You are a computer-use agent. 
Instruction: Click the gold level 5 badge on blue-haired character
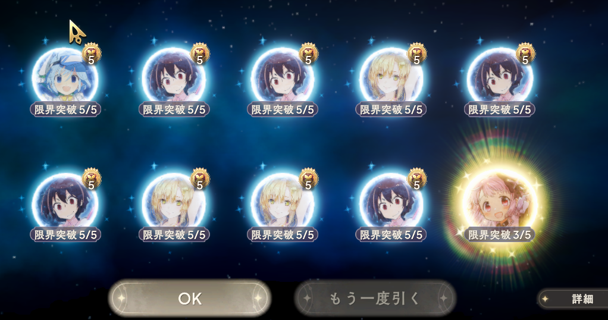coord(92,54)
